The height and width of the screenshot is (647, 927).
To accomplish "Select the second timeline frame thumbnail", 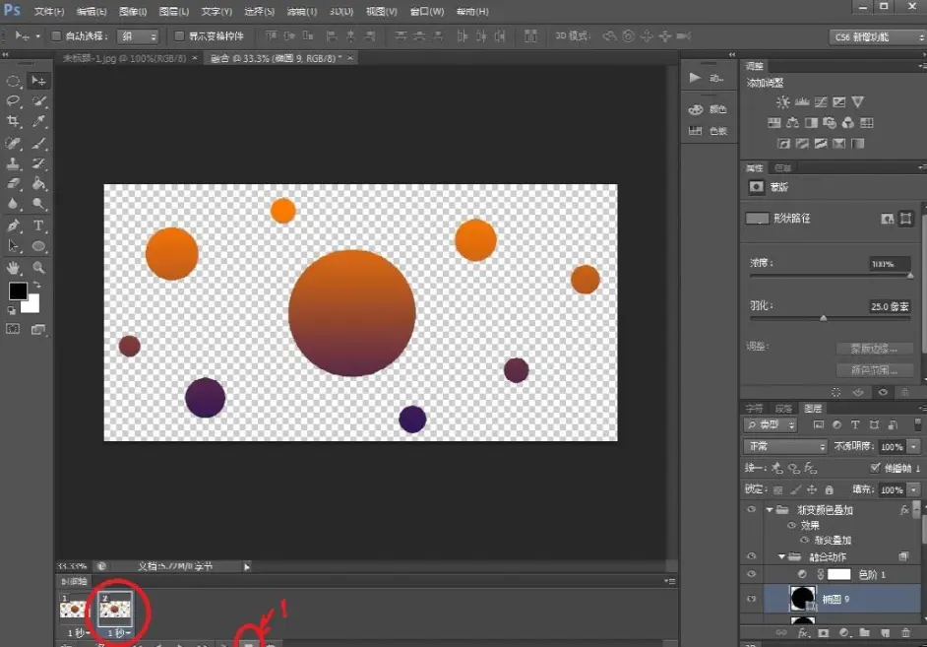I will (x=114, y=609).
